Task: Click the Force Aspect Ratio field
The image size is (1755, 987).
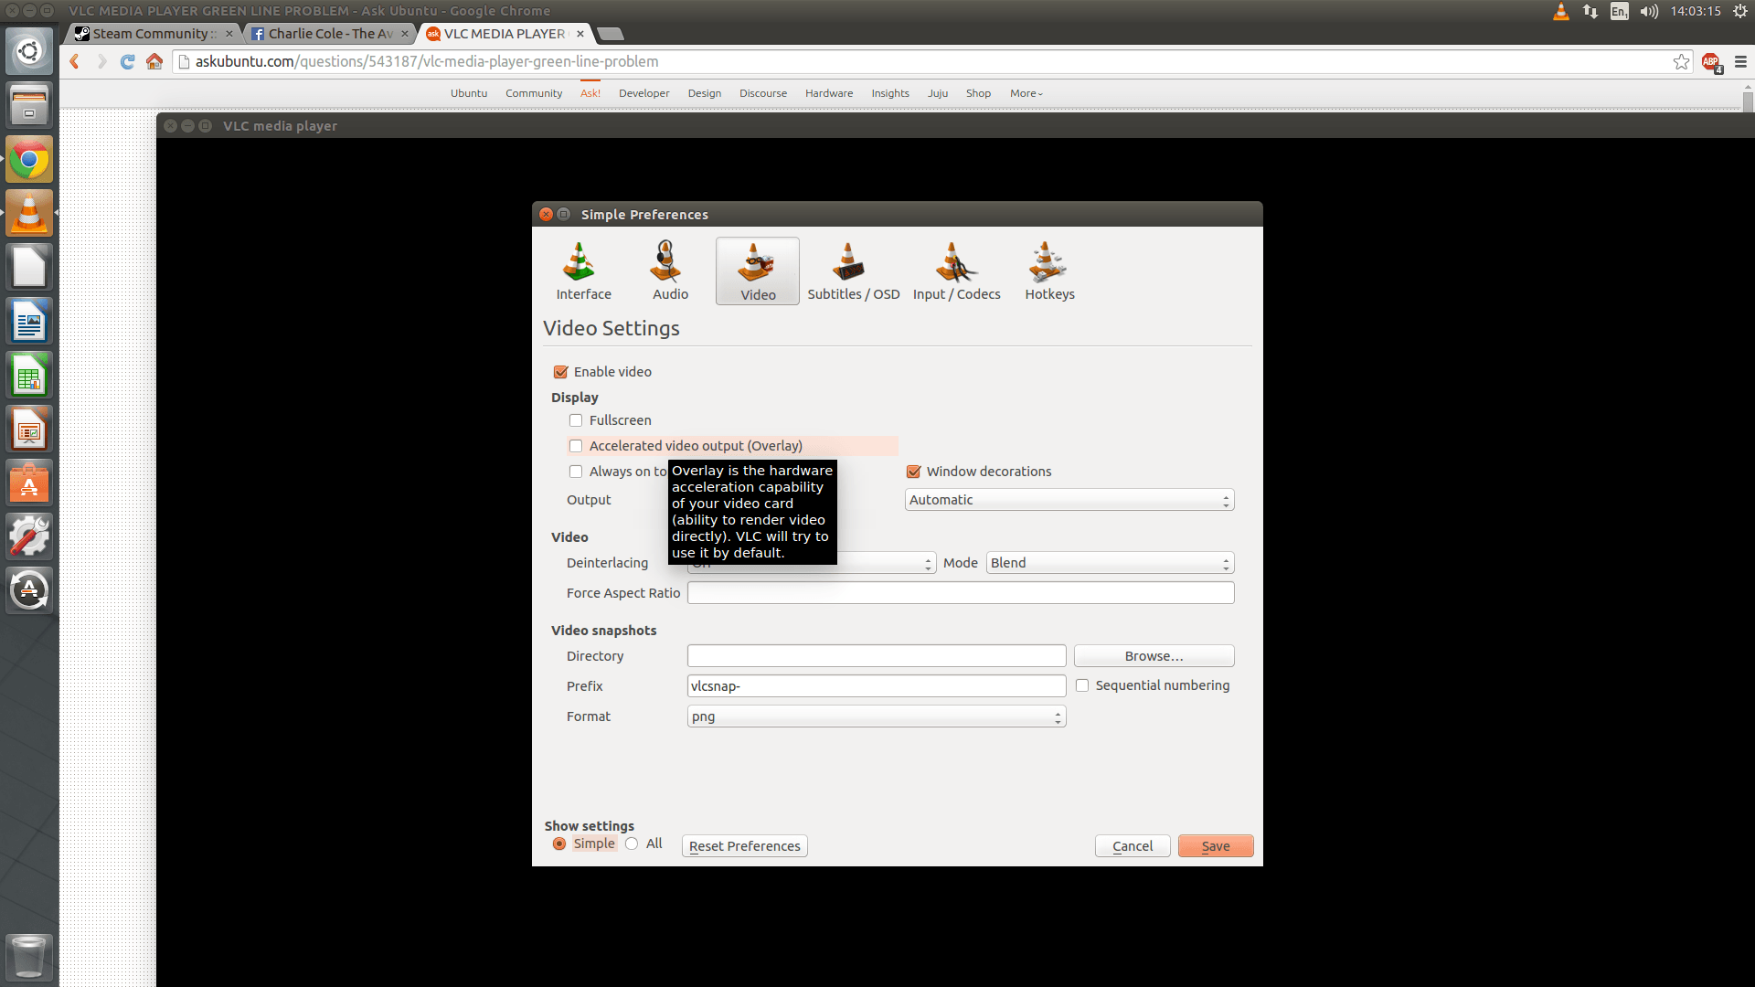Action: pyautogui.click(x=961, y=593)
